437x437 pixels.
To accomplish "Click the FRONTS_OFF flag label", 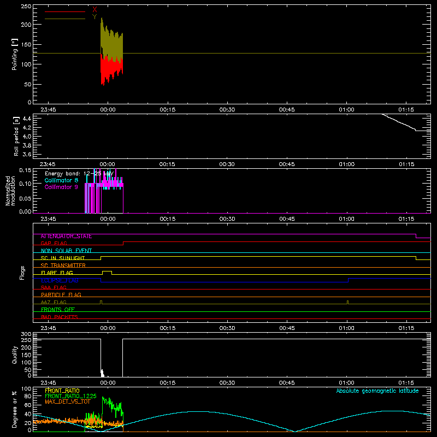I will (x=58, y=310).
